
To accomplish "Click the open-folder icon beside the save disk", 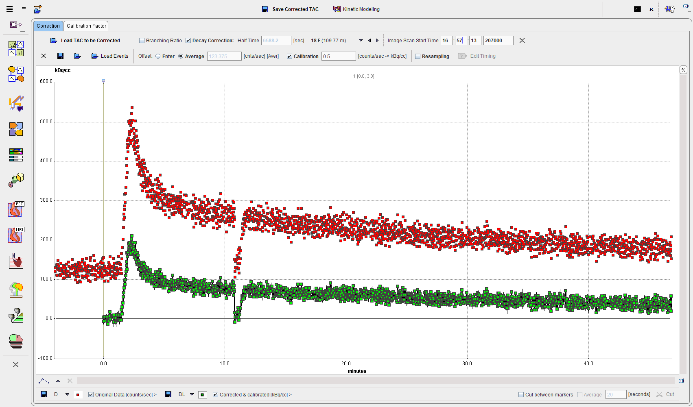I will tap(77, 56).
